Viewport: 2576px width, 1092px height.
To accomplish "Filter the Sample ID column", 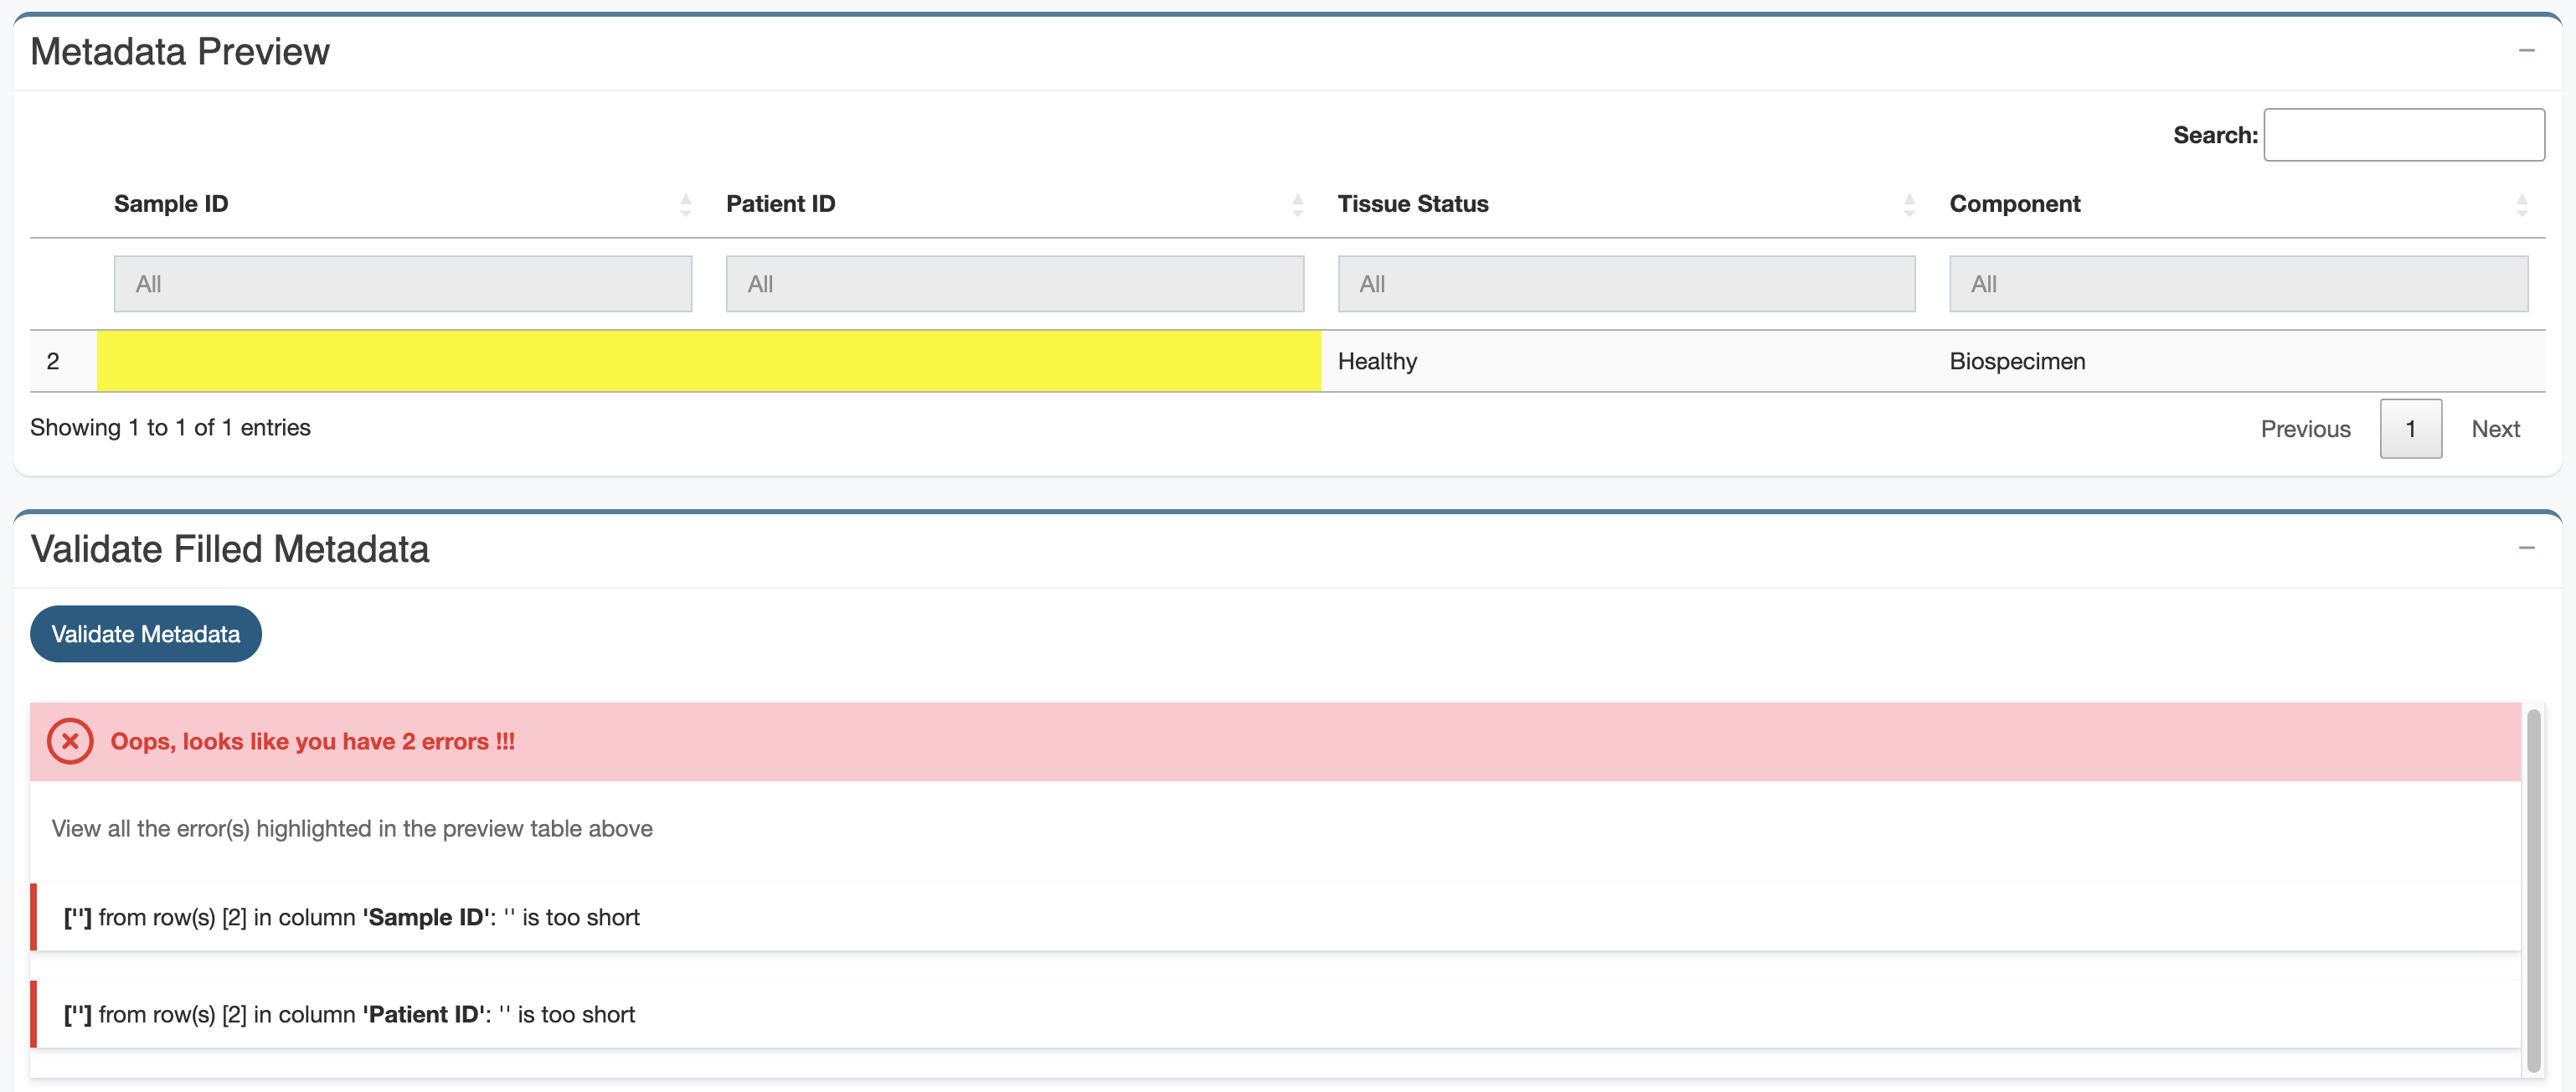I will click(x=403, y=284).
